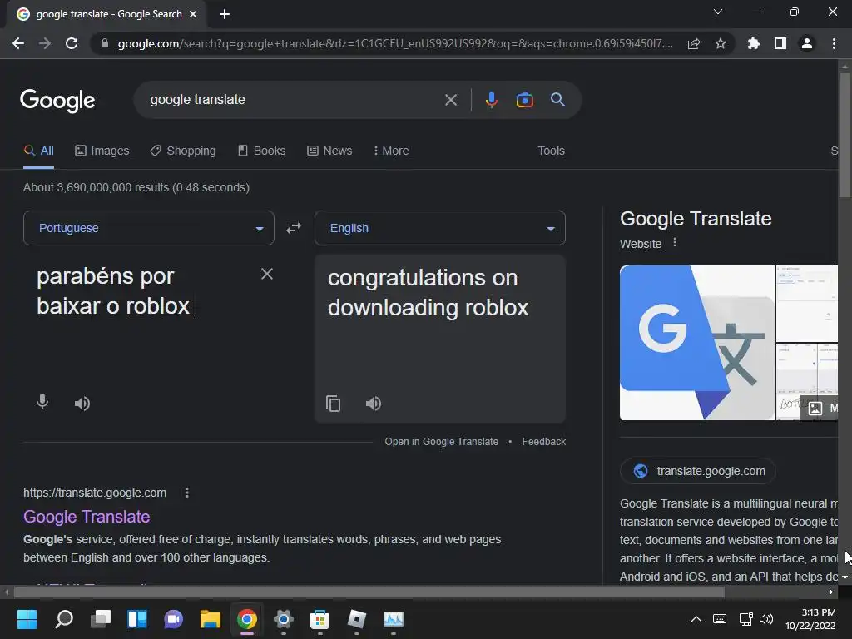Screen dimensions: 852x639
Task: Open the Google Translate result title
Action: tap(87, 517)
